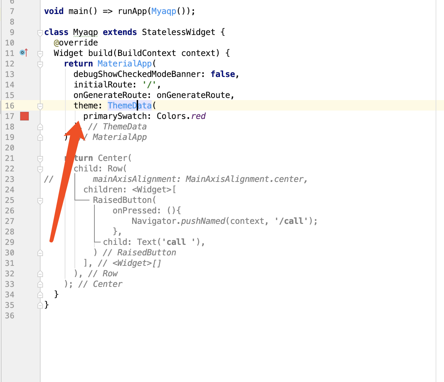Click the // Row comment on line 32

click(103, 274)
